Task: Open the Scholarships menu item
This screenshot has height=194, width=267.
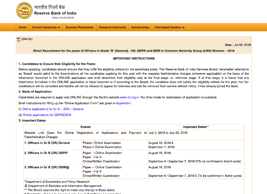Action: coord(140,27)
